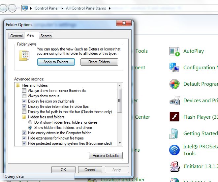Uncheck Hide protected operating system files
Viewport: 218px width, 182px height.
click(x=24, y=143)
